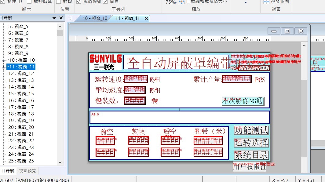Click the auto-fit window size icon

tap(182, 2)
